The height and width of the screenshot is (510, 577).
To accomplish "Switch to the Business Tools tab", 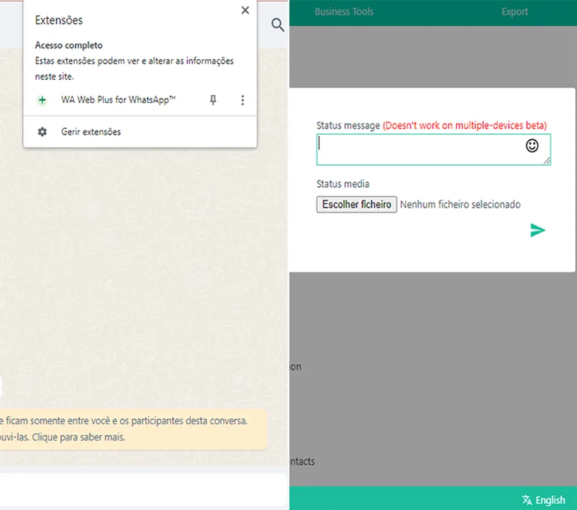I will tap(344, 12).
